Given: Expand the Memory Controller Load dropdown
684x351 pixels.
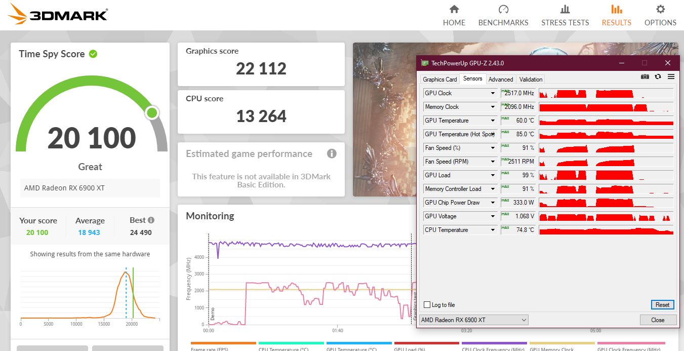Looking at the screenshot, I should click(x=493, y=189).
